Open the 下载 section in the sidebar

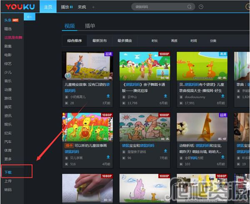point(8,172)
